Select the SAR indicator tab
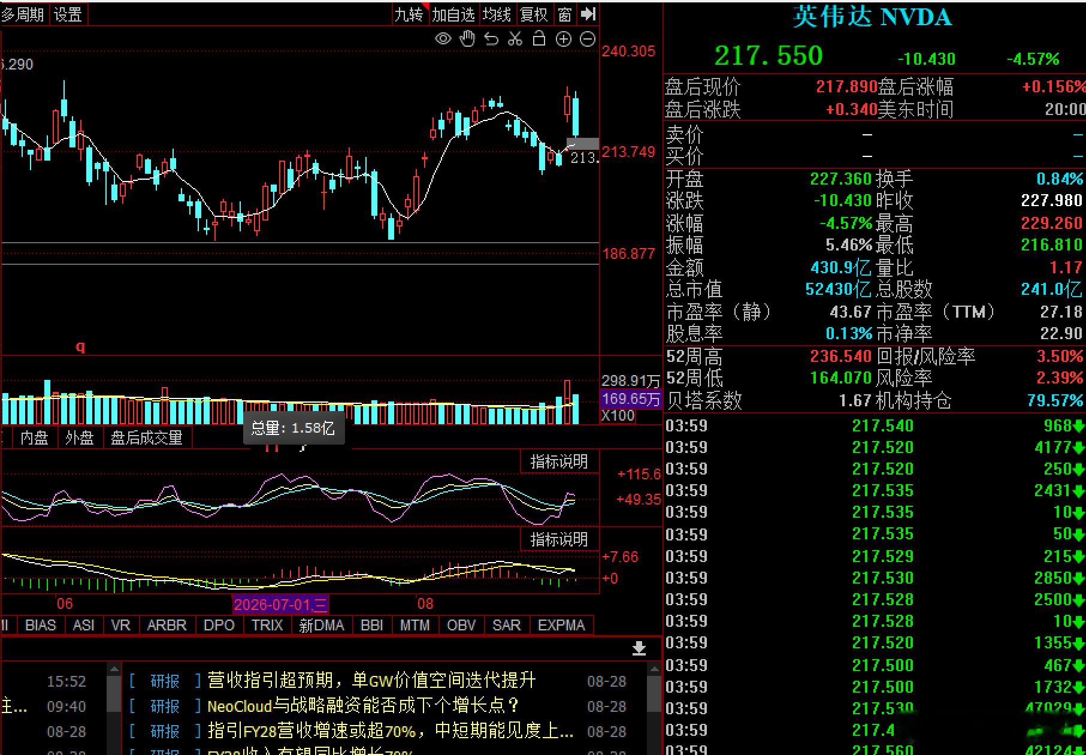This screenshot has height=755, width=1086. pyautogui.click(x=507, y=625)
